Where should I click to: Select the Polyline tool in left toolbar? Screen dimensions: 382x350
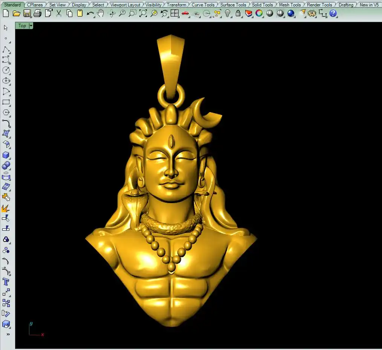(6, 50)
